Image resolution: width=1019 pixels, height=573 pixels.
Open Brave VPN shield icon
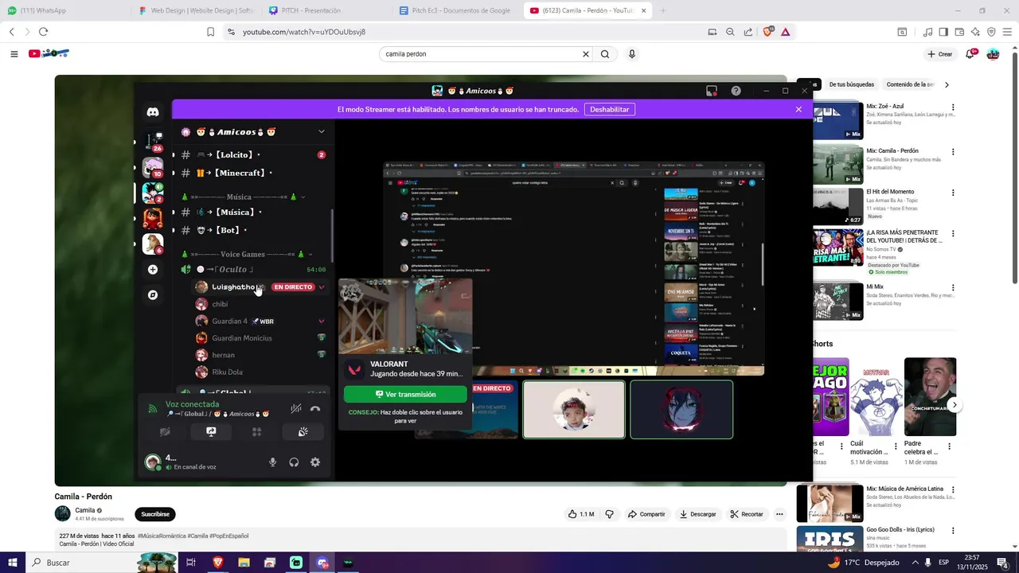[991, 32]
